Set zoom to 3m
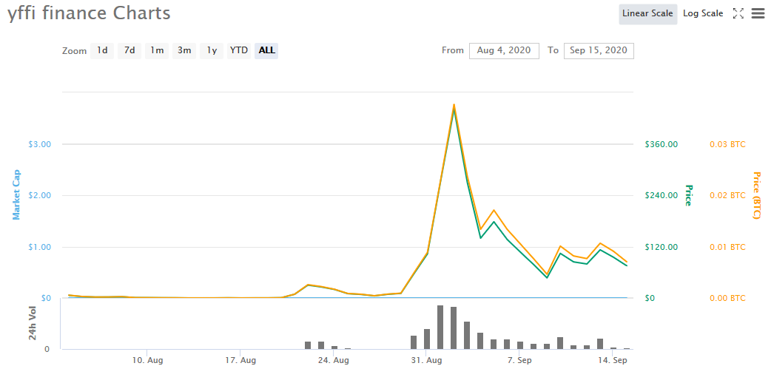The height and width of the screenshot is (366, 774). click(x=184, y=50)
